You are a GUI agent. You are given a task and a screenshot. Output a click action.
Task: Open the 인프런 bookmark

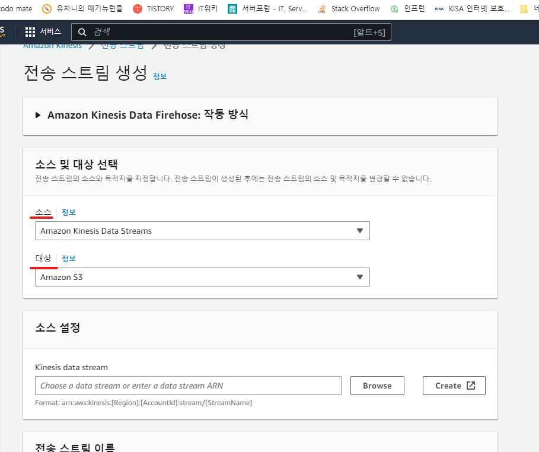(408, 8)
